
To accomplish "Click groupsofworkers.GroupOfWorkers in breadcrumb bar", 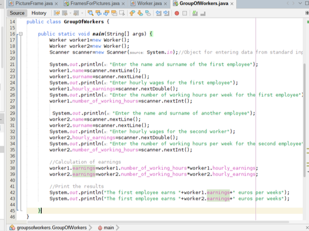I will point(52,228).
